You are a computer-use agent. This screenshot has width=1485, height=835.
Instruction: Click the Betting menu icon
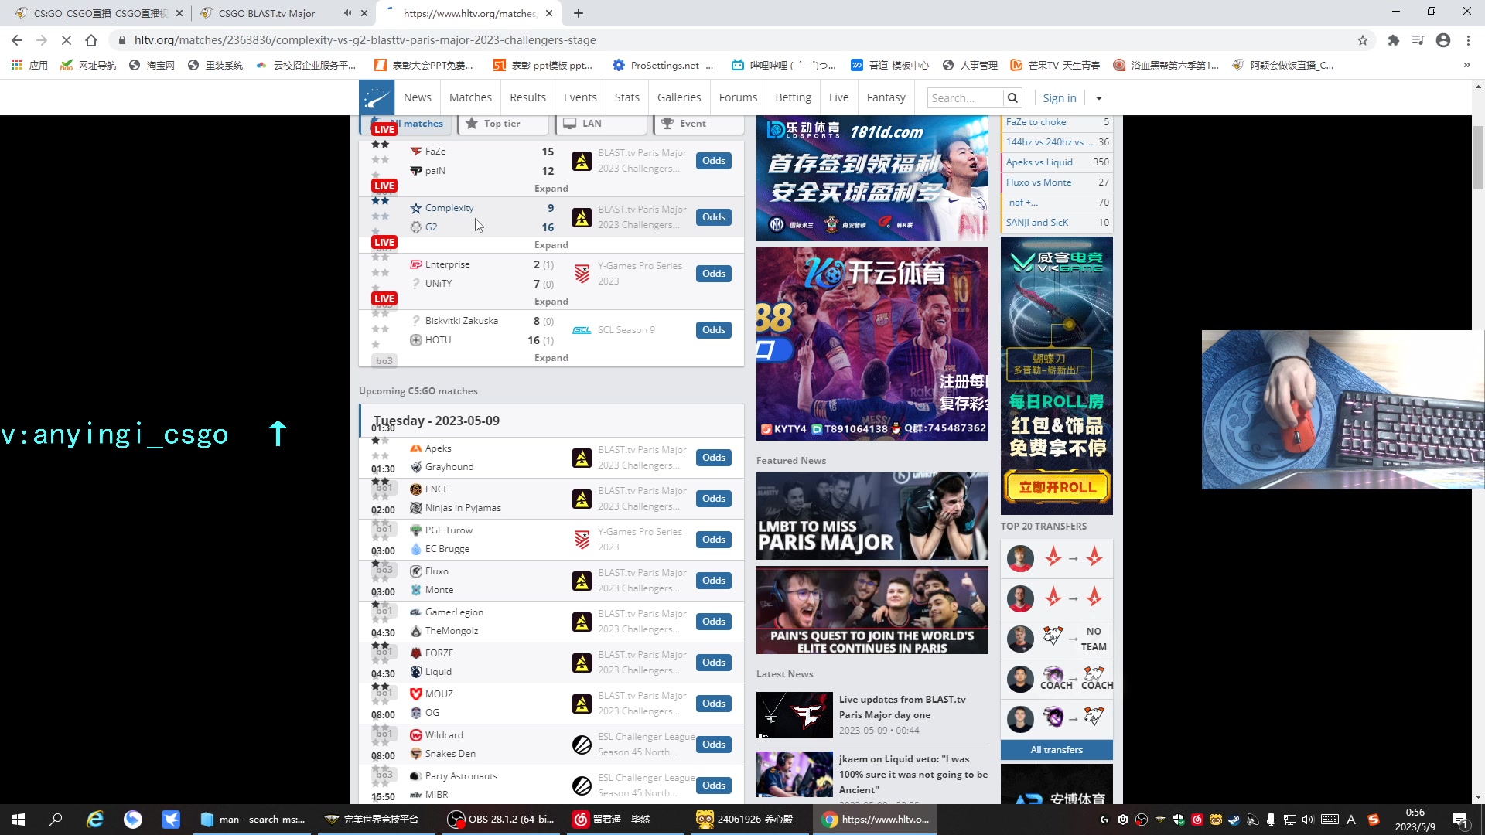point(793,98)
